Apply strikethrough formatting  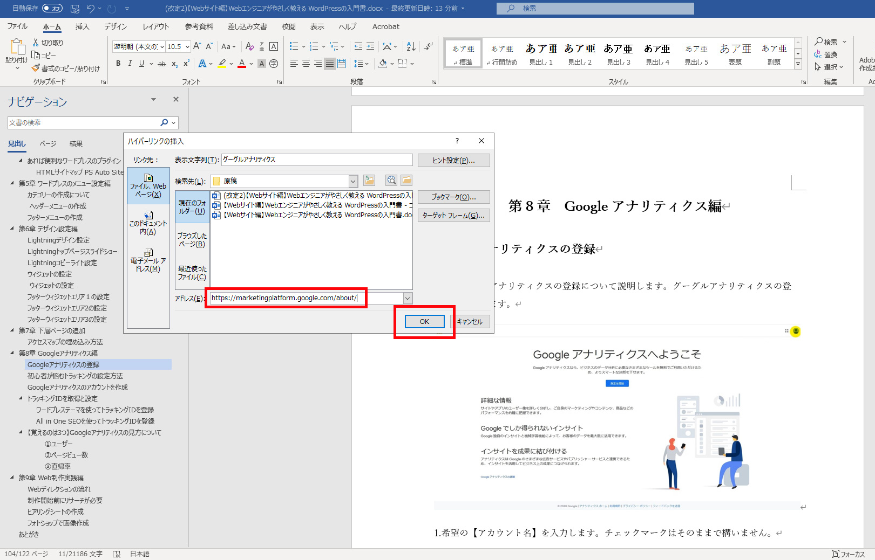click(x=161, y=64)
